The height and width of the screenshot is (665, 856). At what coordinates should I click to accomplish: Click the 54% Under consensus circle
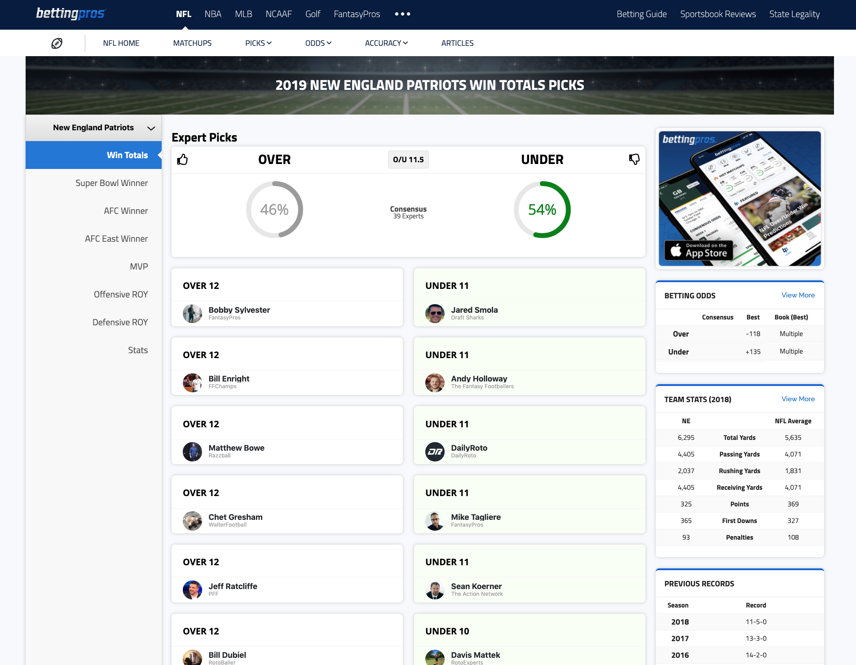542,209
